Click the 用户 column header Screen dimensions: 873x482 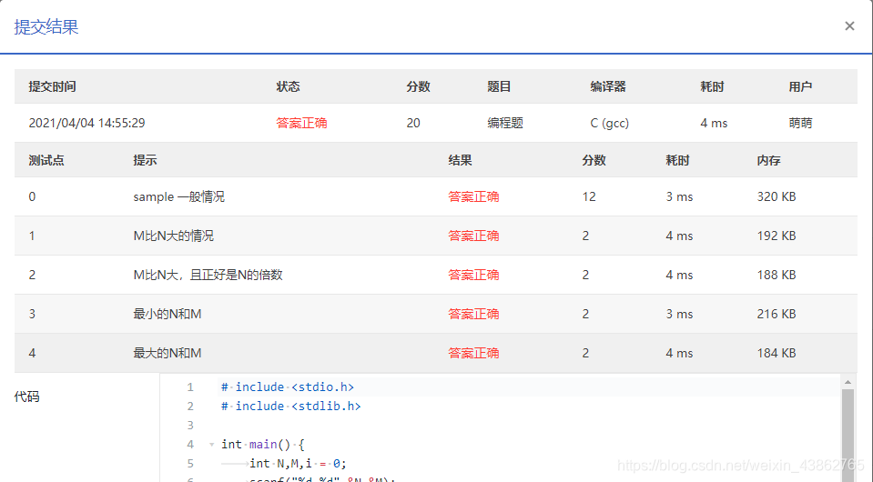coord(800,86)
